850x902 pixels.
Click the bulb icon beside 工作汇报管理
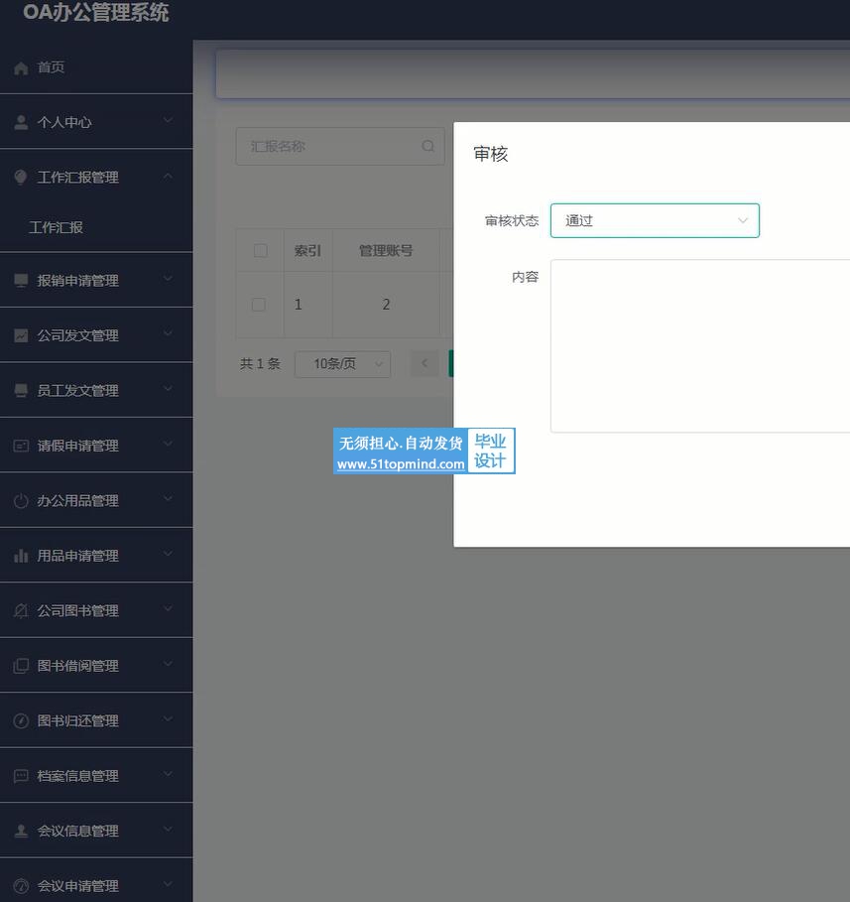tap(21, 178)
